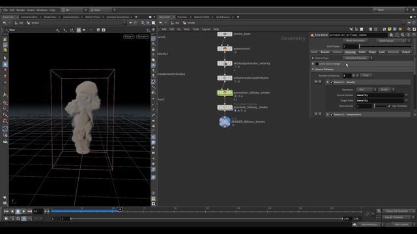Viewport: 417px width, 234px height.
Task: Open the Render menu
Action: (x=21, y=10)
